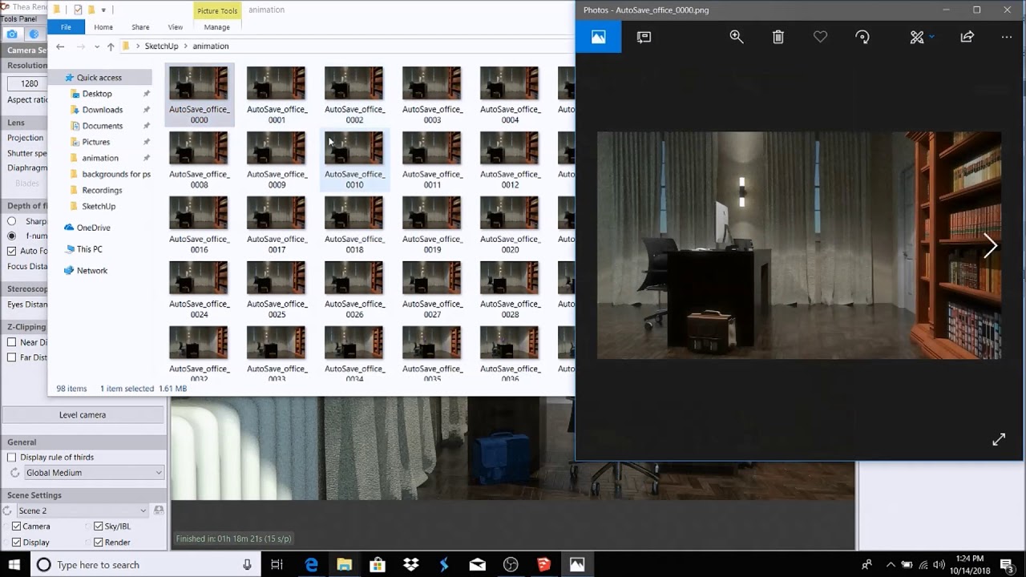Open the Manage Picture Tools tab

[x=216, y=27]
